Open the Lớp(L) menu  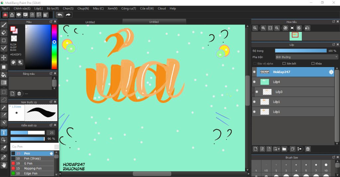point(39,8)
